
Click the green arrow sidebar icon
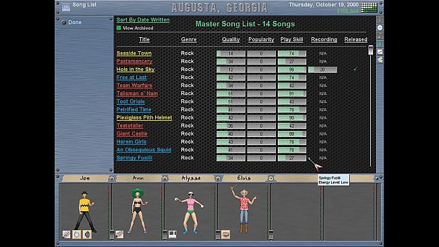[x=380, y=44]
